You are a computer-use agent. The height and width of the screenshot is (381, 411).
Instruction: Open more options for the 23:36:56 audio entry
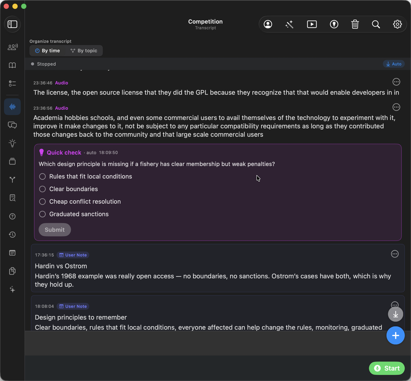[396, 107]
